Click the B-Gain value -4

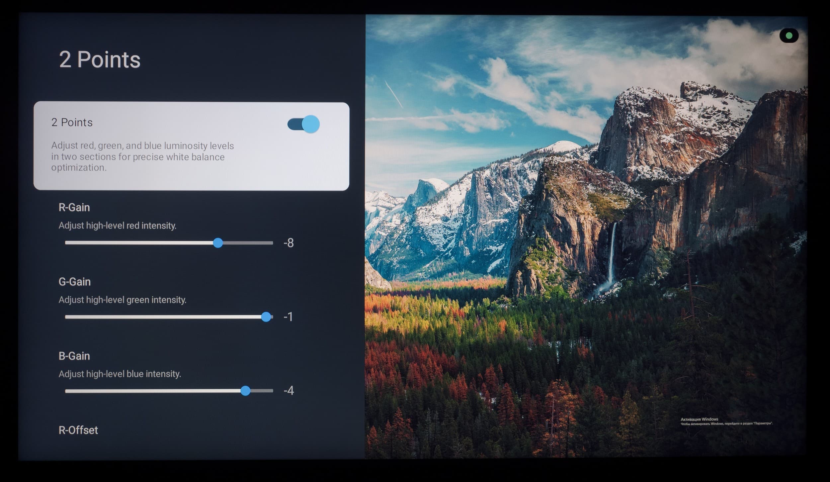(289, 391)
